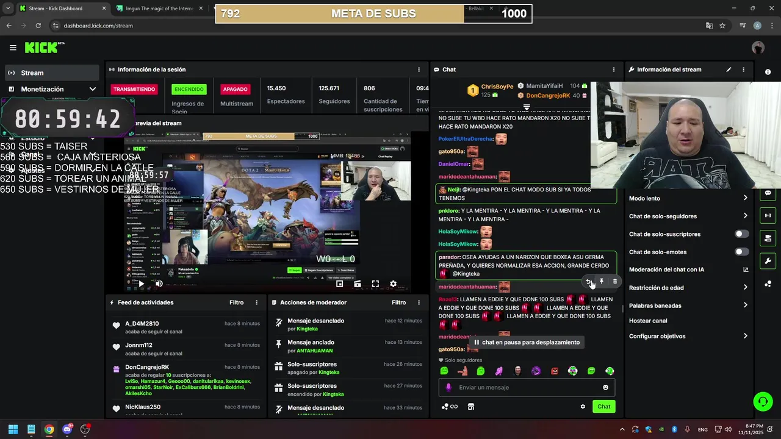Open Chrome from the taskbar
Image resolution: width=781 pixels, height=439 pixels.
(x=49, y=429)
